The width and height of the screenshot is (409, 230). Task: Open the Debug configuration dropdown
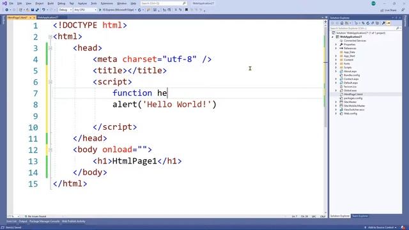click(65, 10)
